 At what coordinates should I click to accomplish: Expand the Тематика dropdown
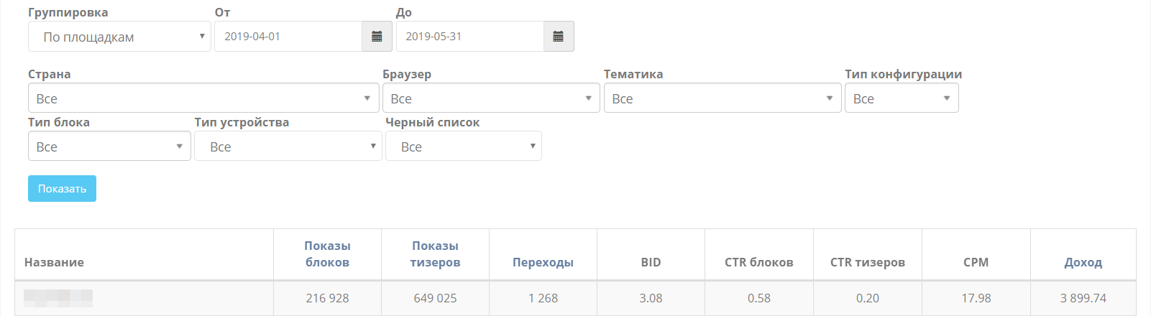(x=723, y=98)
